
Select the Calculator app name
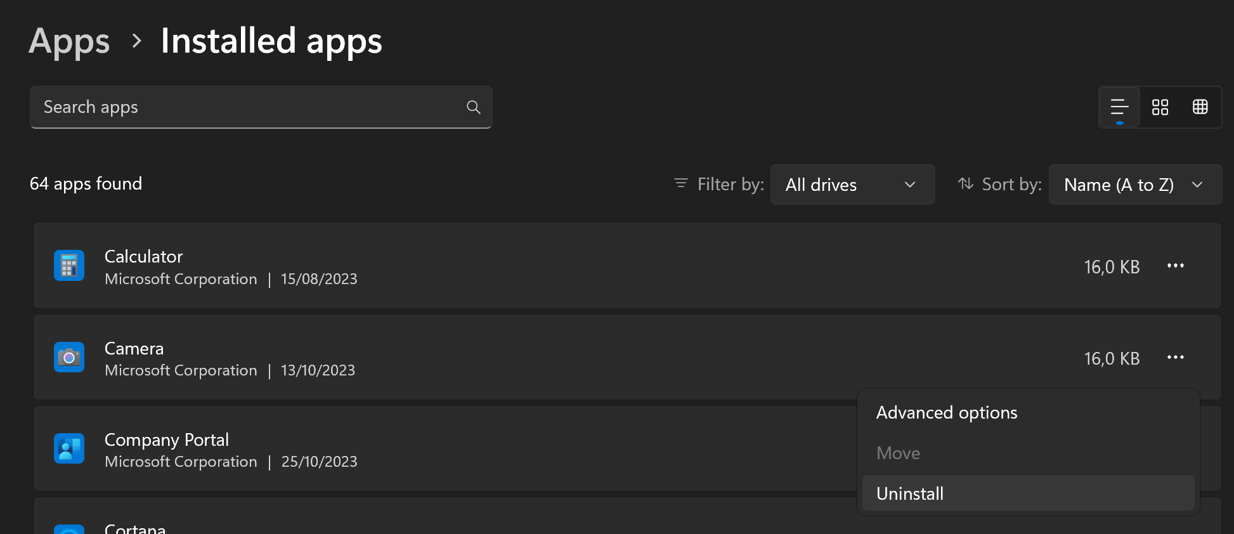click(x=143, y=257)
